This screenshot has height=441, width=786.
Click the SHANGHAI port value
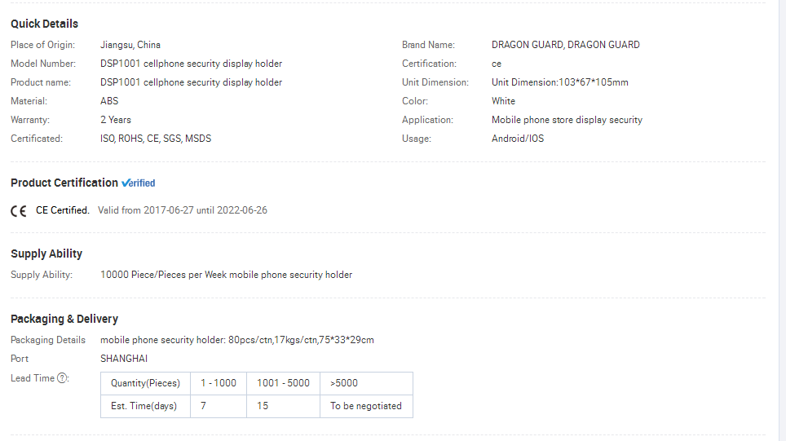124,359
